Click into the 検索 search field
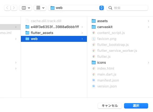The width and height of the screenshot is (153, 112). tap(127, 8)
